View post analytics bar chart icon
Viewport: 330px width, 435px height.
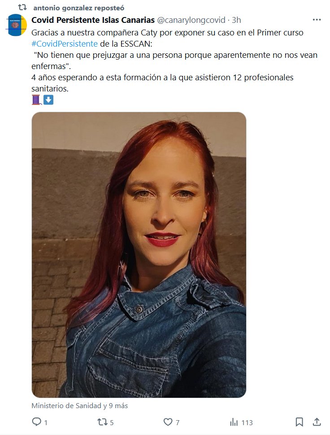click(x=234, y=422)
